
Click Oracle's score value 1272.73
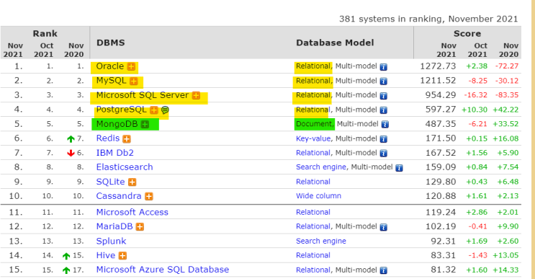tap(438, 66)
